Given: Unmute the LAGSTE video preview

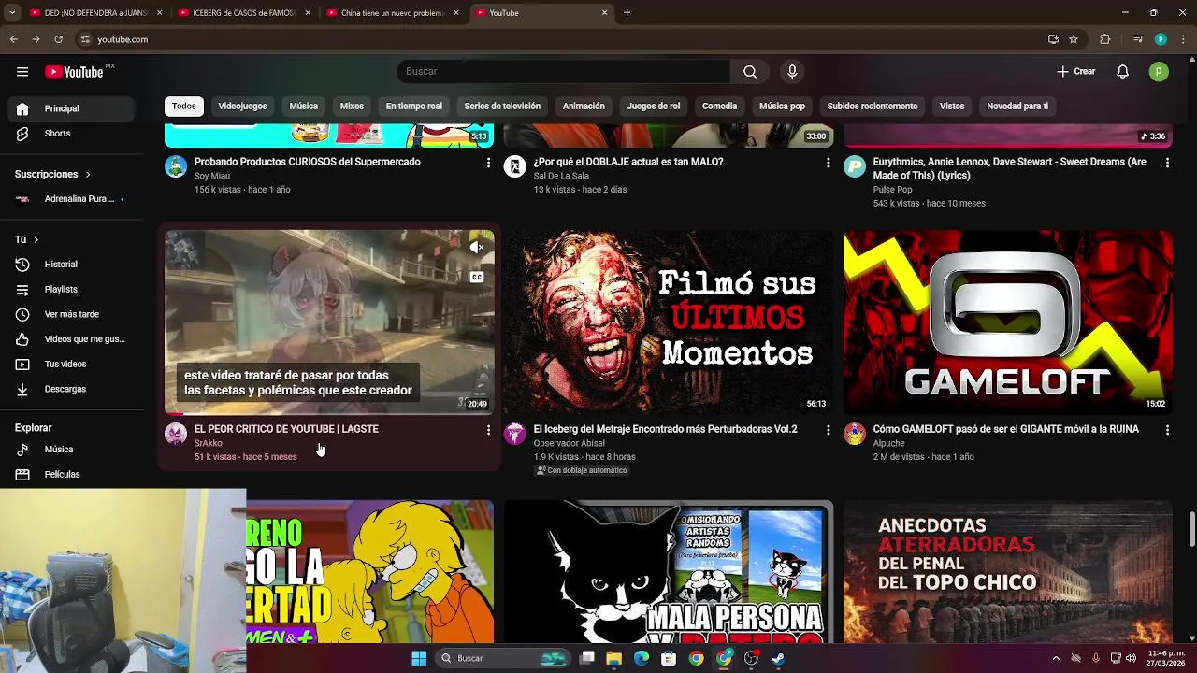Looking at the screenshot, I should 477,248.
